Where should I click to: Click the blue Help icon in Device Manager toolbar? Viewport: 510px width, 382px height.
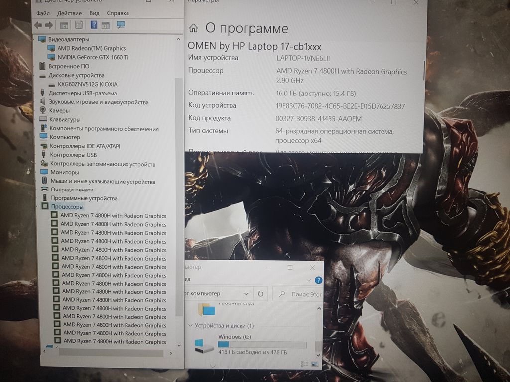click(93, 25)
